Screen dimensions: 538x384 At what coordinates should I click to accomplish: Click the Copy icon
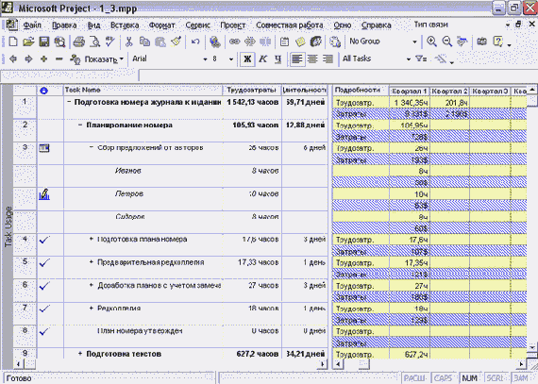coord(144,42)
